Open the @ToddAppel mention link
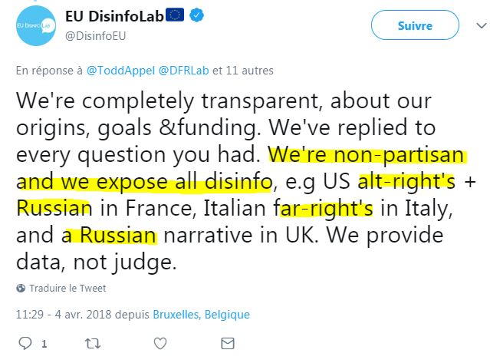 pos(120,71)
